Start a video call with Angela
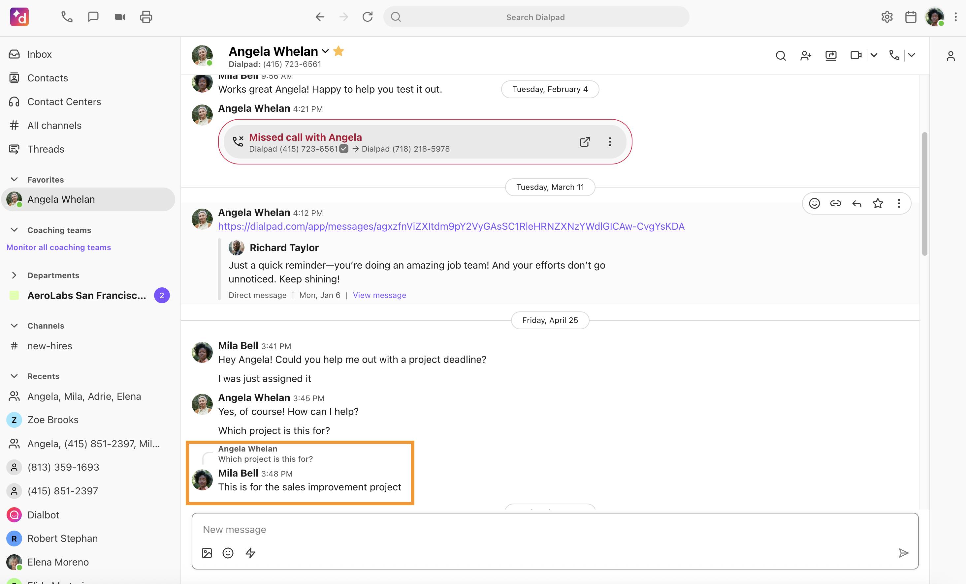Image resolution: width=966 pixels, height=584 pixels. 856,55
